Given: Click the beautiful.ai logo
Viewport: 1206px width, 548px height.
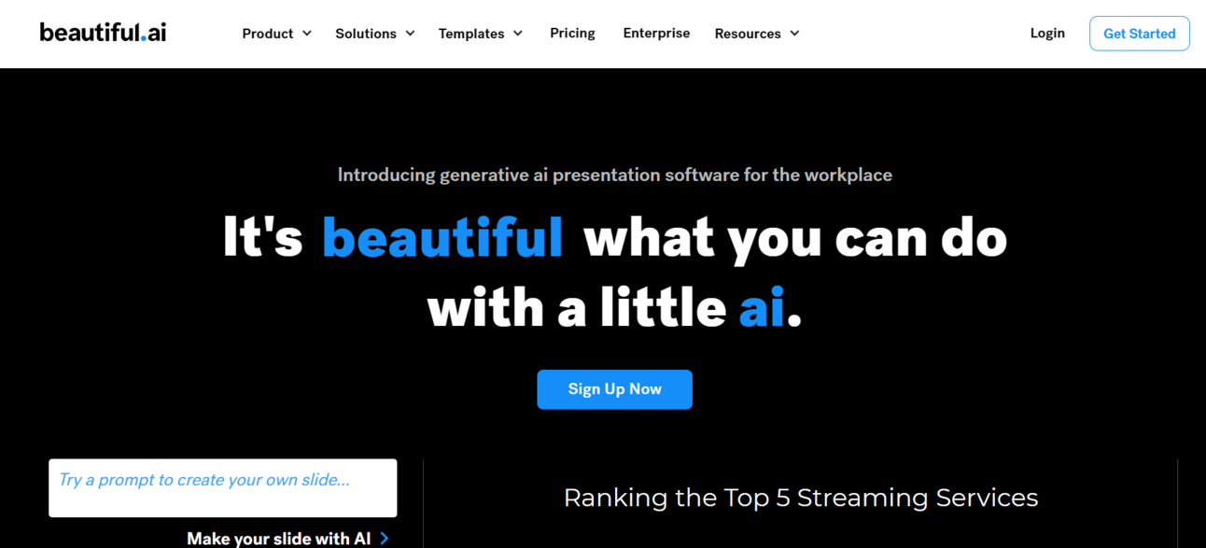Looking at the screenshot, I should [103, 33].
